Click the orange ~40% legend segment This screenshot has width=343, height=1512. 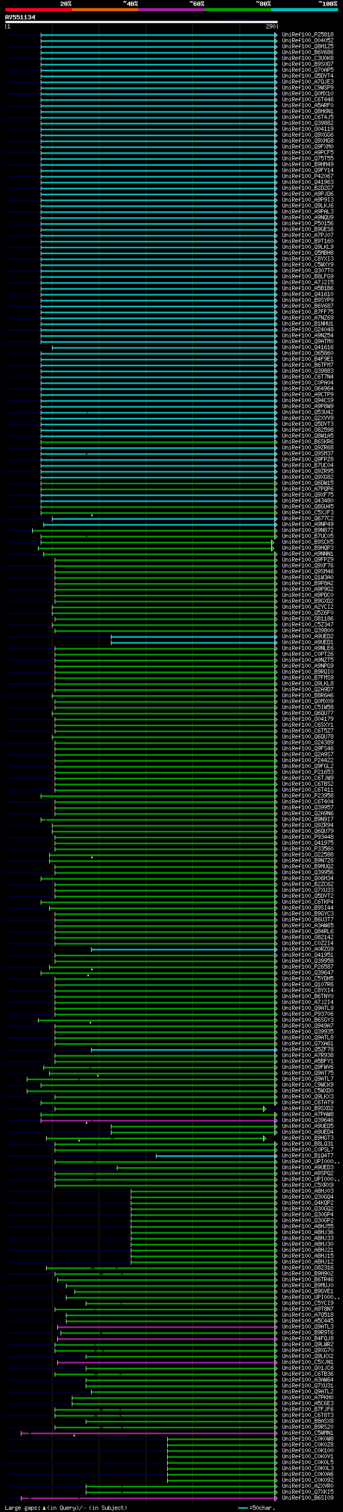[105, 10]
